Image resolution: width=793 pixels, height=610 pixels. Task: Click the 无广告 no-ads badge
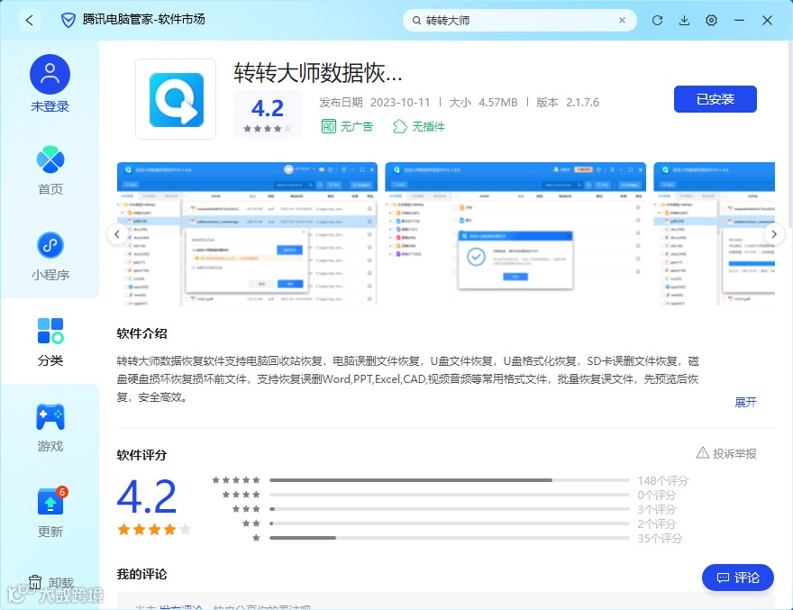347,126
